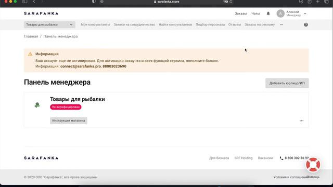The height and width of the screenshot is (187, 333).
Task: Click the user avatar icon
Action: [x=280, y=14]
